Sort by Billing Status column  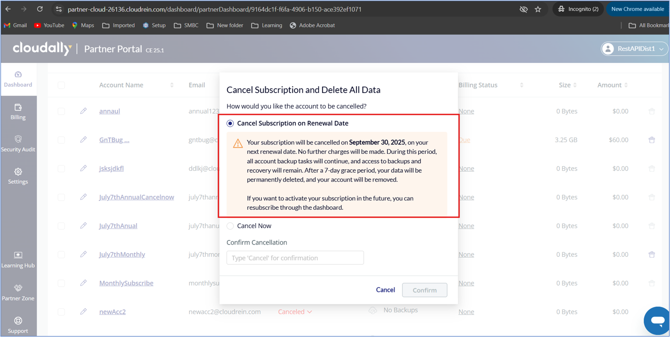522,85
